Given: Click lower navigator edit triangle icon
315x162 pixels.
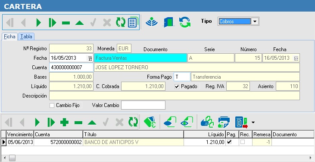Looking at the screenshot, I should [x=92, y=122].
